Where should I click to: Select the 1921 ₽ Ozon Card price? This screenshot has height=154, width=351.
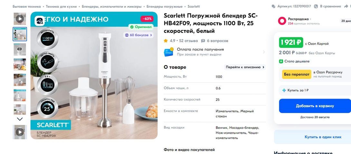(291, 43)
